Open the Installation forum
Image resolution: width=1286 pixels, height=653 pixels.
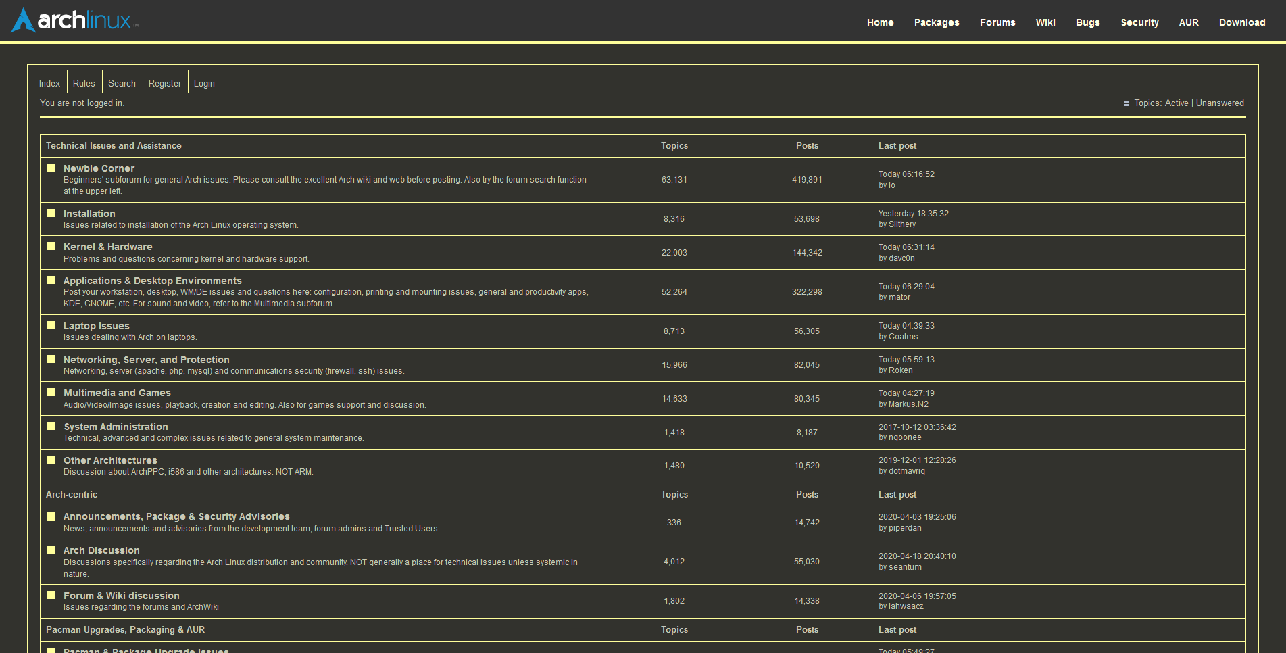89,214
